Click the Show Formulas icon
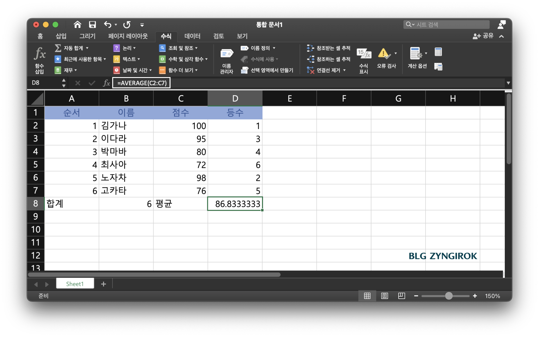This screenshot has height=337, width=539. tap(364, 54)
